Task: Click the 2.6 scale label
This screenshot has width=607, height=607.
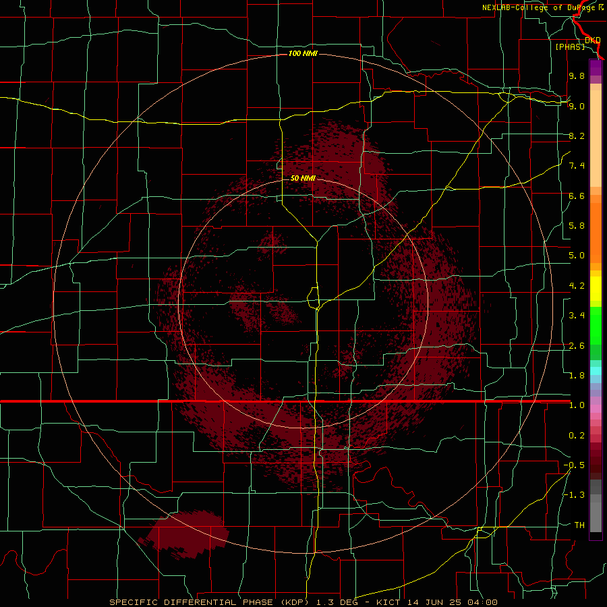Action: pyautogui.click(x=577, y=346)
